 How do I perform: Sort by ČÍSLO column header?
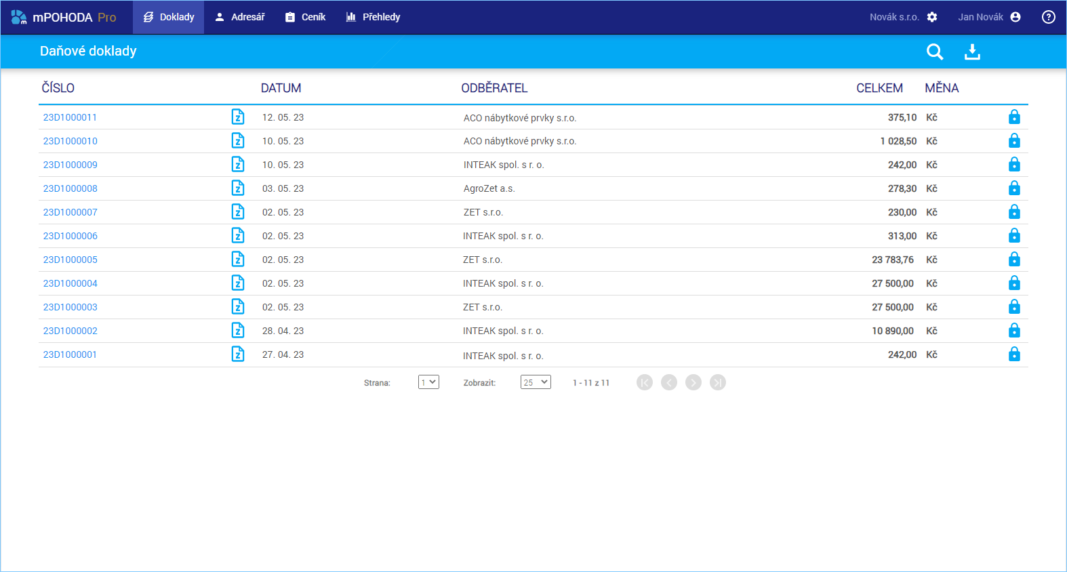[58, 88]
